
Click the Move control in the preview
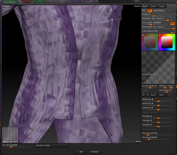tap(138, 141)
